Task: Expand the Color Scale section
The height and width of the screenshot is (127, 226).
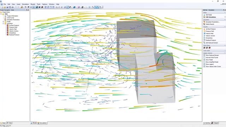Action: 225,51
